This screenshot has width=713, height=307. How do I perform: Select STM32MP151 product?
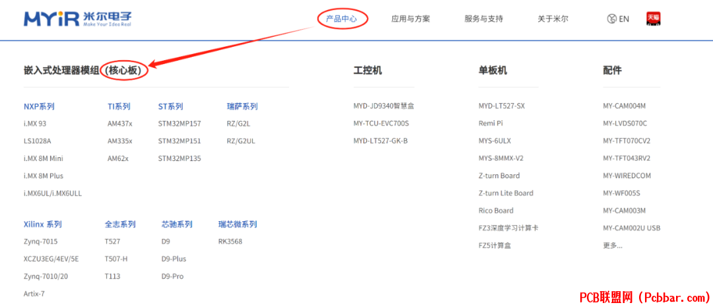coord(180,141)
